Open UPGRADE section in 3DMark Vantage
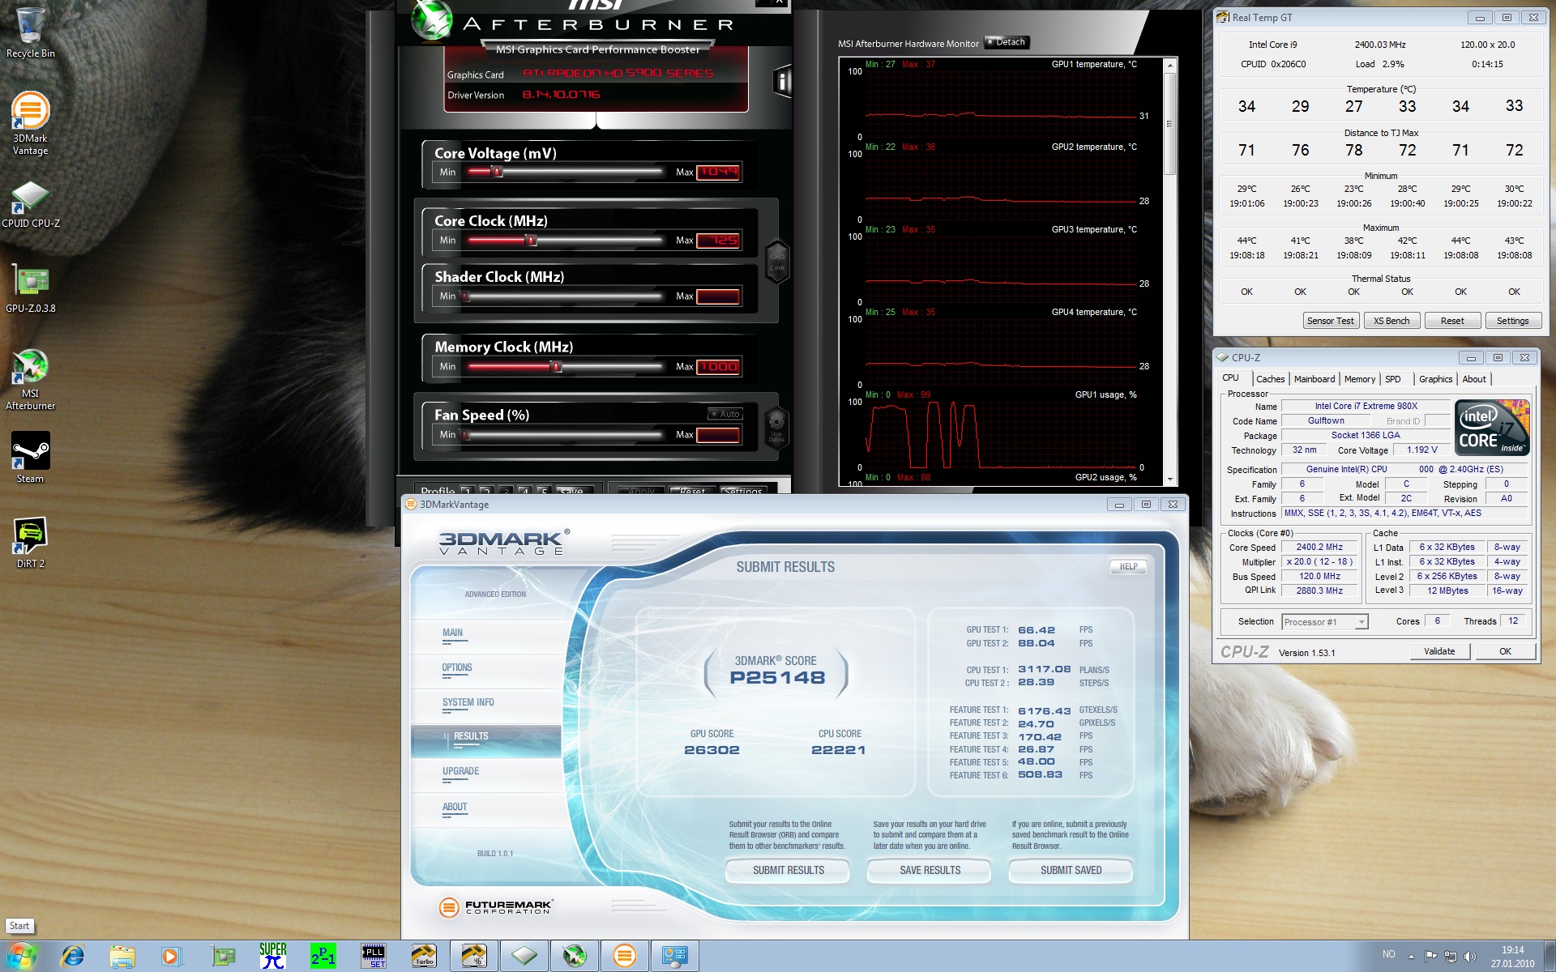 click(486, 775)
